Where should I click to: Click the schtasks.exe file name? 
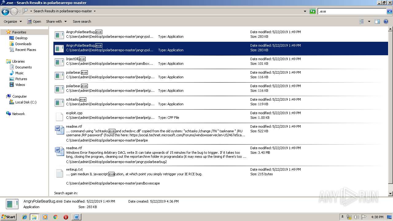(76, 99)
